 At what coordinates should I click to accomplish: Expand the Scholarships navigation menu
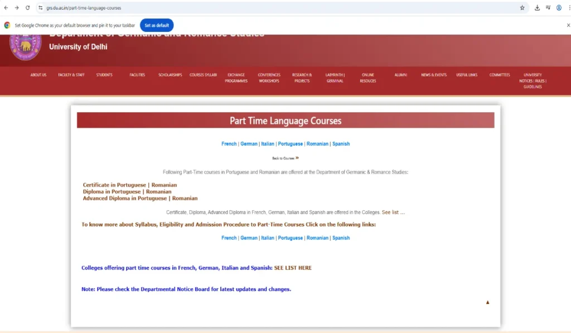tap(170, 75)
